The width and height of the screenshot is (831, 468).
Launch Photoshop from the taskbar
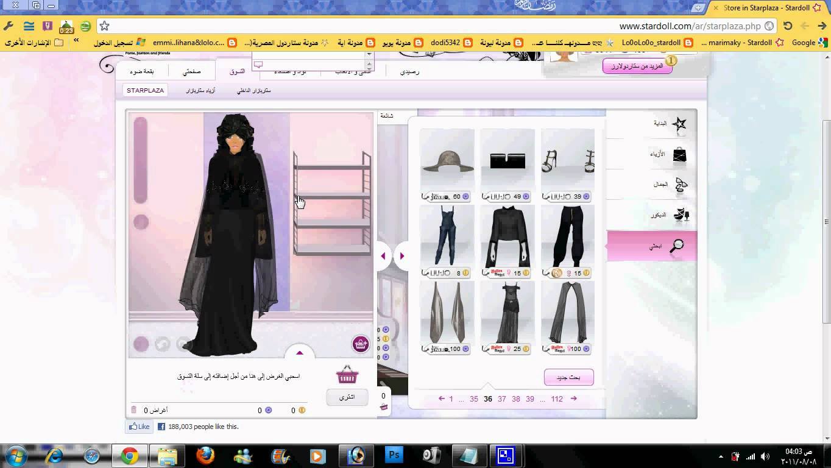(394, 455)
